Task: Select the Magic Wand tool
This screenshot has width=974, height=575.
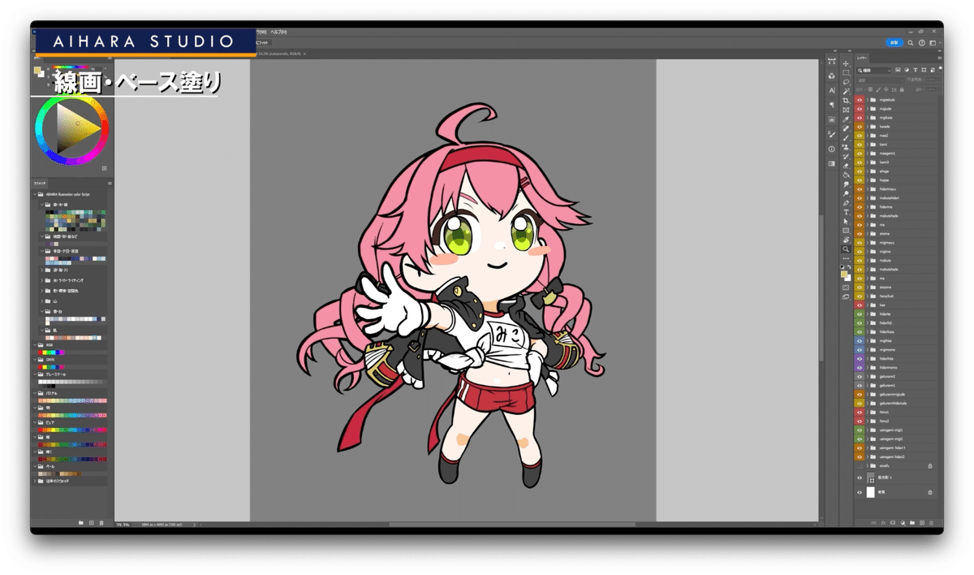Action: (x=846, y=91)
